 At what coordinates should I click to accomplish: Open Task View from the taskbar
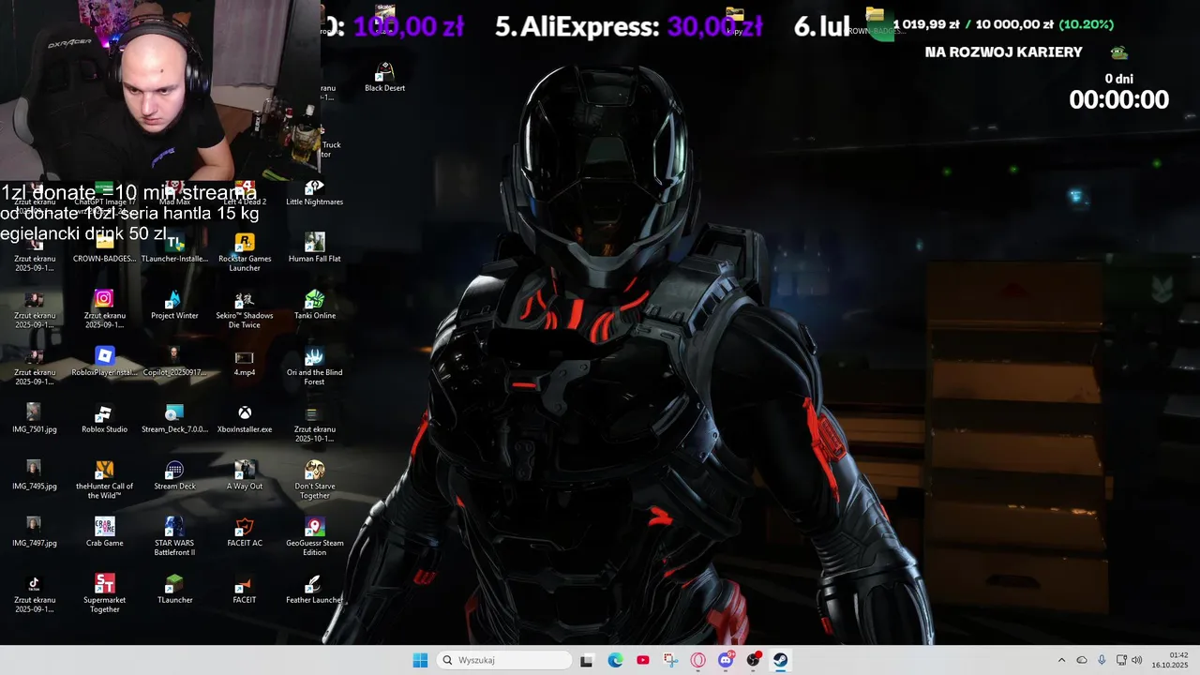(x=587, y=660)
